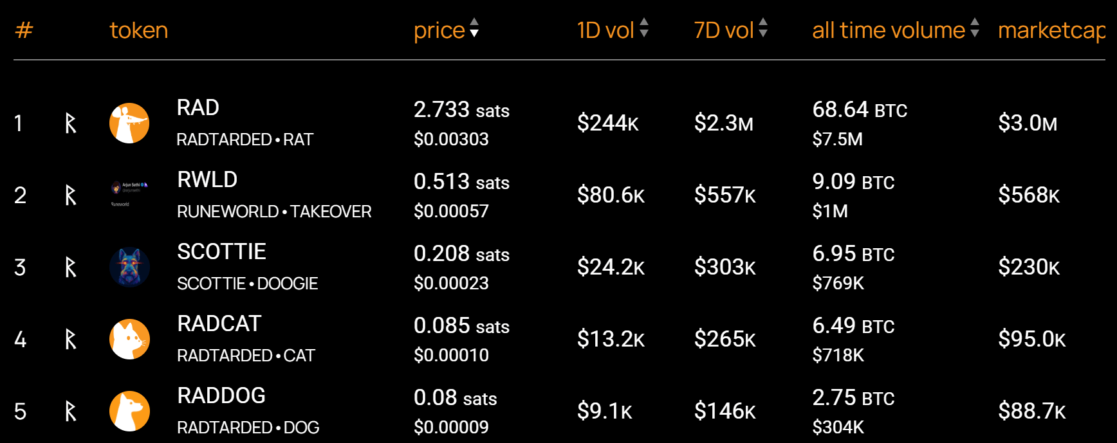Click the rune symbol beside SCOTTIE
This screenshot has height=443, width=1117.
click(x=71, y=267)
